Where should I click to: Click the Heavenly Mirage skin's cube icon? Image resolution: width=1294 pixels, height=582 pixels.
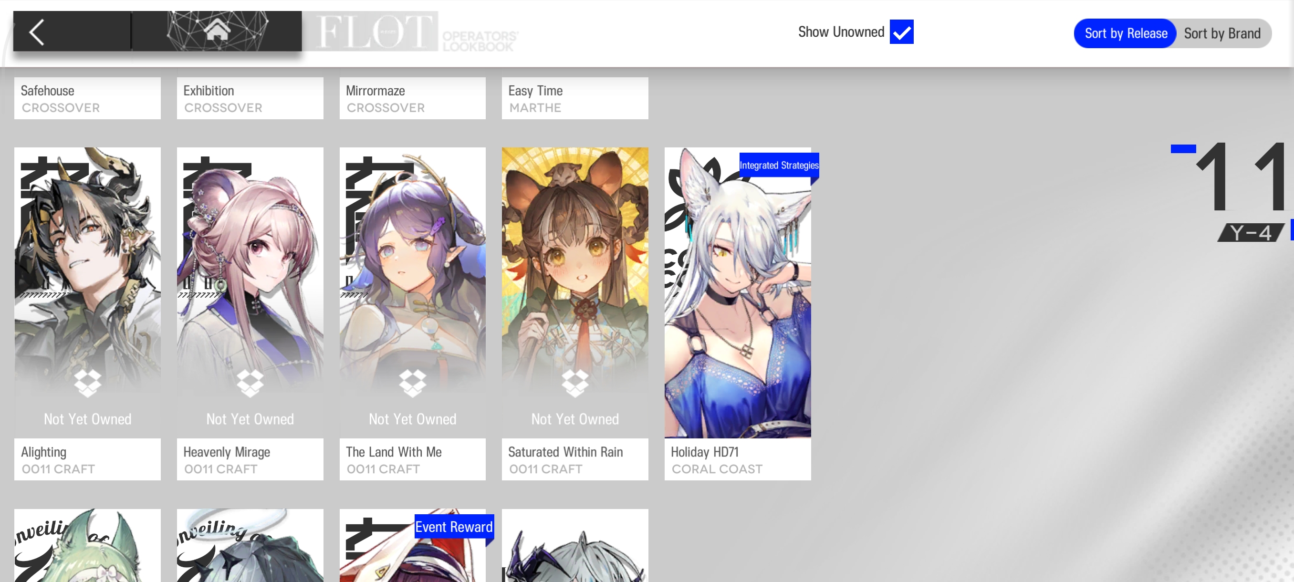[x=250, y=383]
